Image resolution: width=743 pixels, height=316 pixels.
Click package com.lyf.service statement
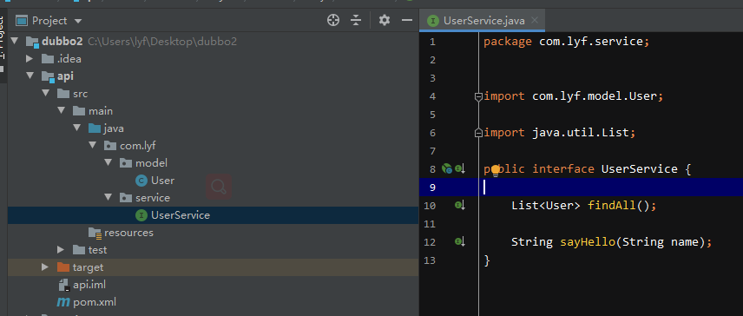[x=566, y=42]
